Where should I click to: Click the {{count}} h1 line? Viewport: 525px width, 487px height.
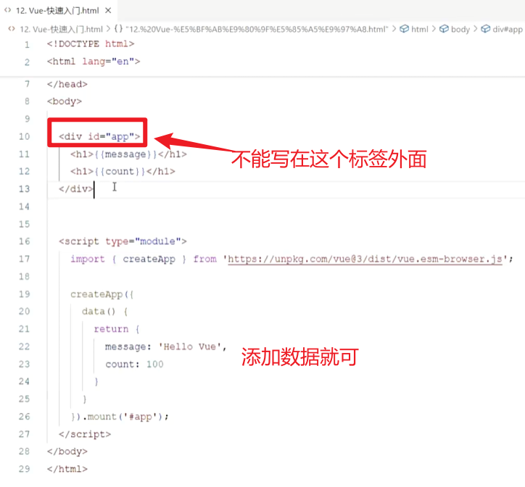tap(123, 172)
